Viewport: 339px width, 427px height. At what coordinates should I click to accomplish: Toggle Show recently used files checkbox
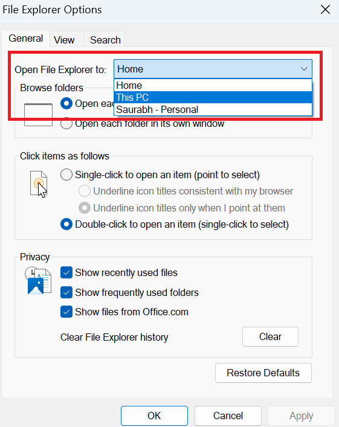(66, 272)
